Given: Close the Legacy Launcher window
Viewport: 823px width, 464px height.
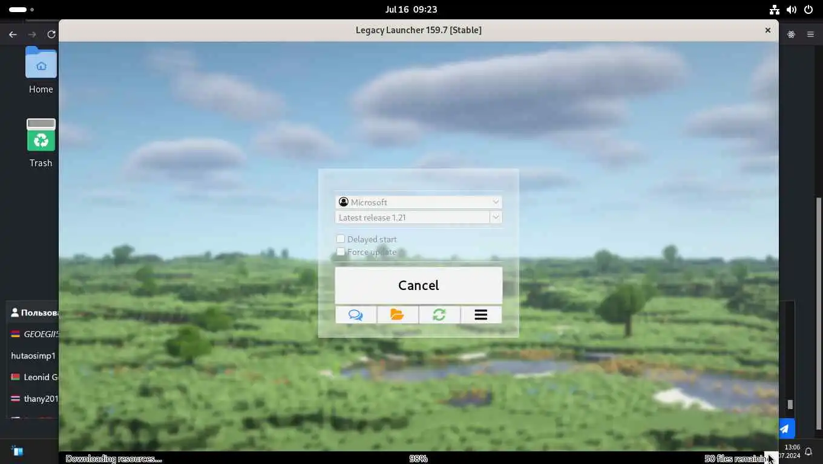Looking at the screenshot, I should pyautogui.click(x=768, y=30).
